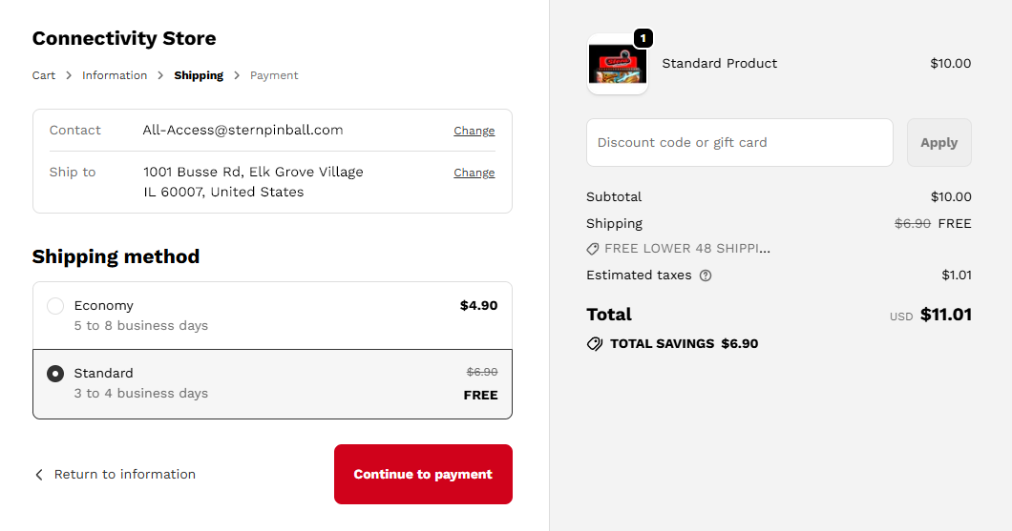Focus the Discount code or gift card field
The width and height of the screenshot is (1012, 531).
point(739,143)
